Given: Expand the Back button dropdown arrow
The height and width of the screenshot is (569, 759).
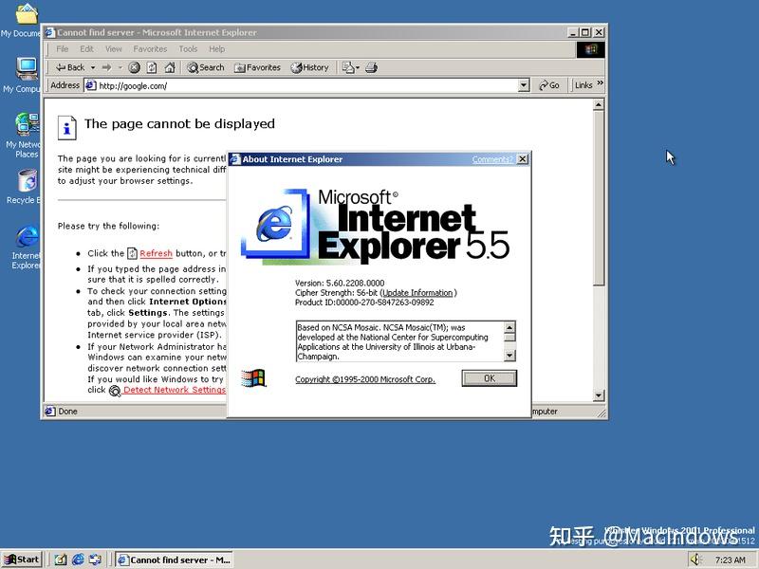Looking at the screenshot, I should (x=92, y=67).
